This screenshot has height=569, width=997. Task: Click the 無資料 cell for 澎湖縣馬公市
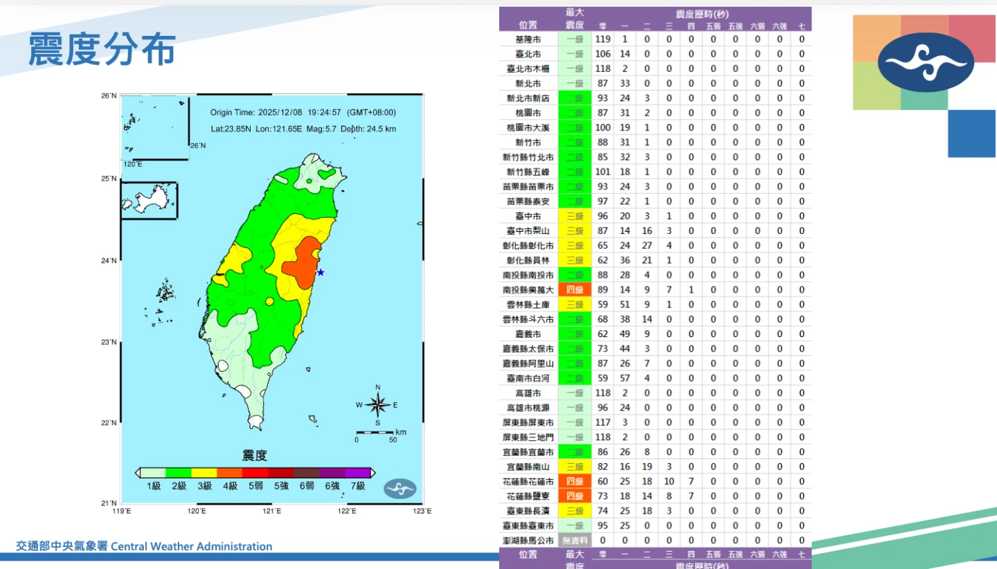[x=575, y=540]
